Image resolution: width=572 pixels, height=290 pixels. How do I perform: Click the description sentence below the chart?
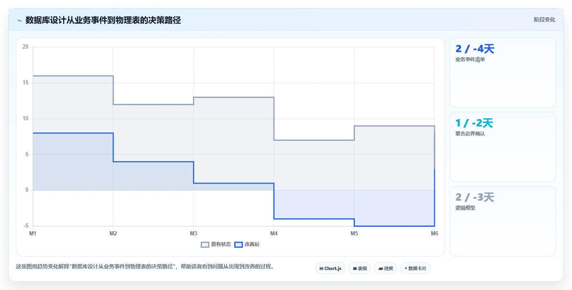tap(145, 267)
